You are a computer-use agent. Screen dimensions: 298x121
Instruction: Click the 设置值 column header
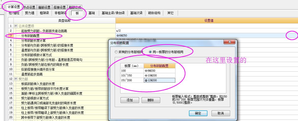tap(207, 21)
